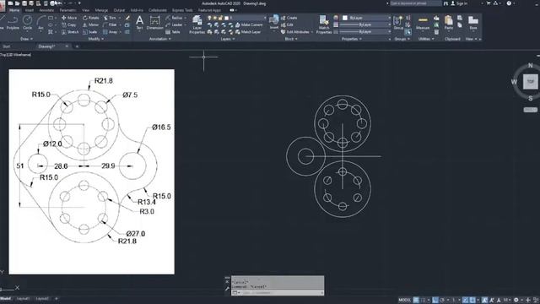The height and width of the screenshot is (304, 540).
Task: Open the Home ribbon tab
Action: coord(14,10)
